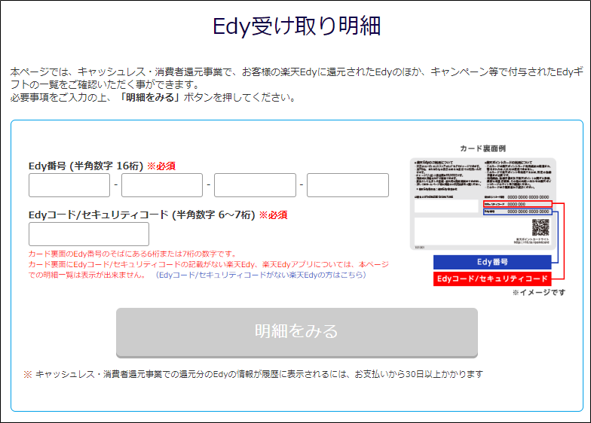Viewport: 591px width, 423px height.
Task: Click the Edy受け取り明細 heading
Action: (x=297, y=26)
